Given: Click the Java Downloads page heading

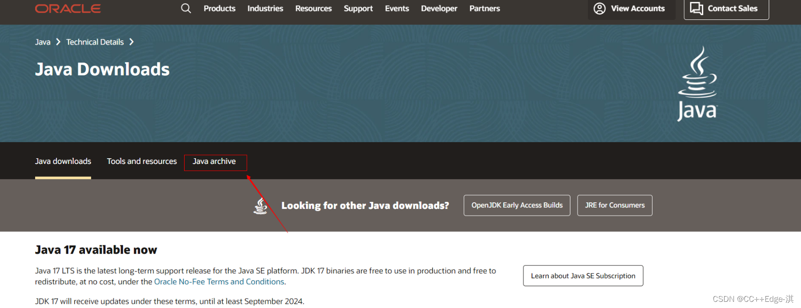Looking at the screenshot, I should (102, 70).
